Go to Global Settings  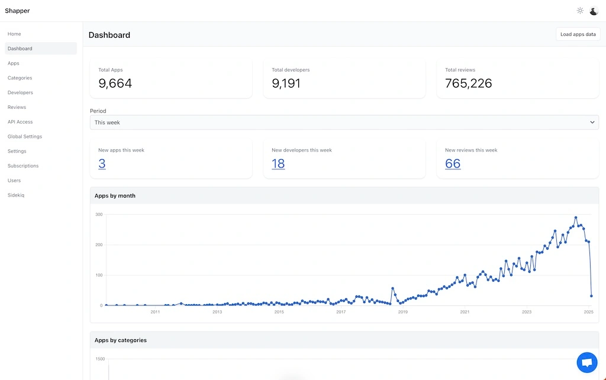25,137
